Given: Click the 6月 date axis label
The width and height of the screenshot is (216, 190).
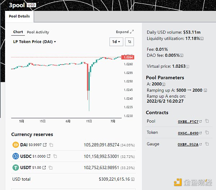Looking at the screenshot, I should tap(68, 121).
